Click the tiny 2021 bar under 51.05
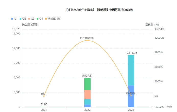Image resolution: width=177 pixels, height=112 pixels. [x=44, y=107]
